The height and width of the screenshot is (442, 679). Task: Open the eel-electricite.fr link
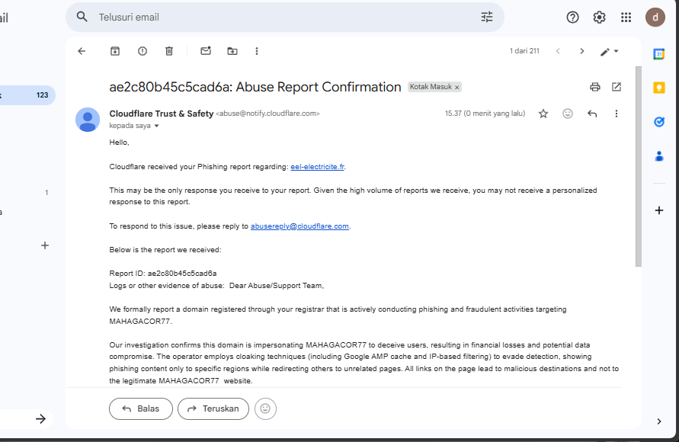click(318, 167)
